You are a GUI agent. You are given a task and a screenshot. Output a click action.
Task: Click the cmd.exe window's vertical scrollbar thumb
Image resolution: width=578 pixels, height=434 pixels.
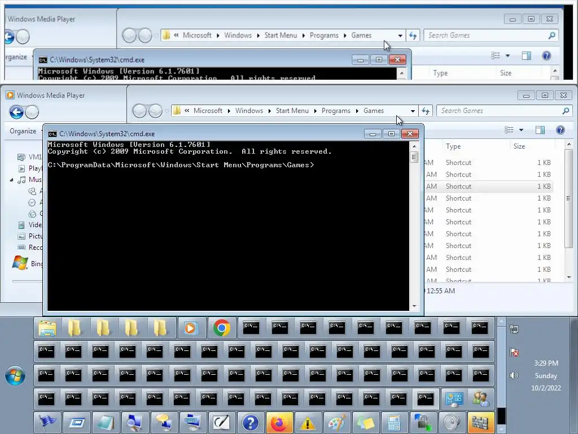414,157
